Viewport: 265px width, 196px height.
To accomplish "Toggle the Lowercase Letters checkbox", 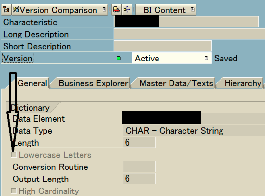I will click(x=14, y=155).
